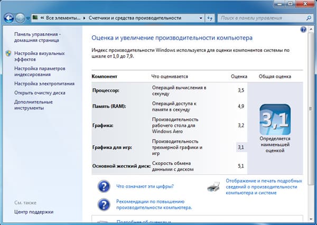Image resolution: width=317 pixels, height=225 pixels.
Task: Click the highlighted gaming graphics score 3,1
Action: [x=241, y=147]
